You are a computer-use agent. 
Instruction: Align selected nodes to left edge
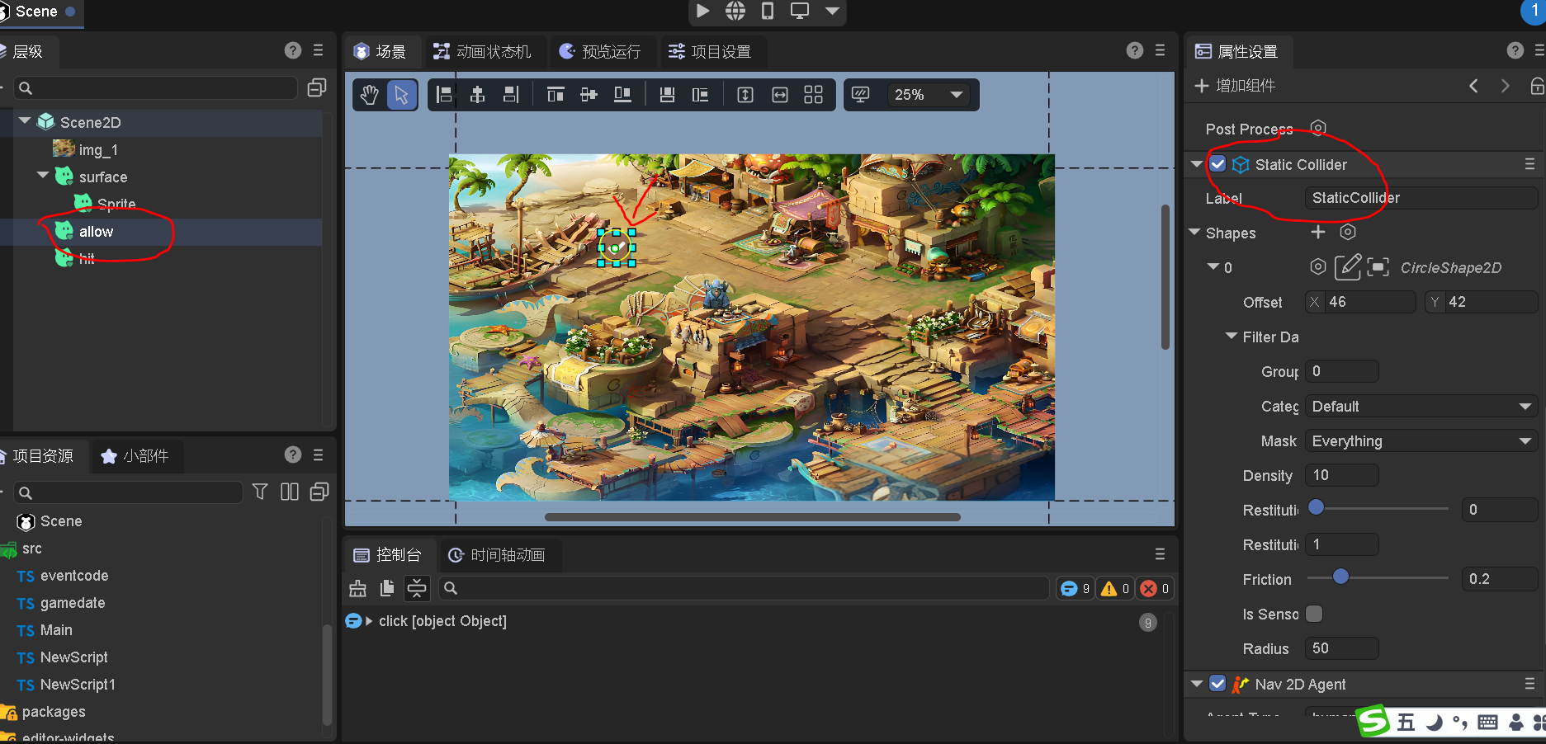pos(444,95)
